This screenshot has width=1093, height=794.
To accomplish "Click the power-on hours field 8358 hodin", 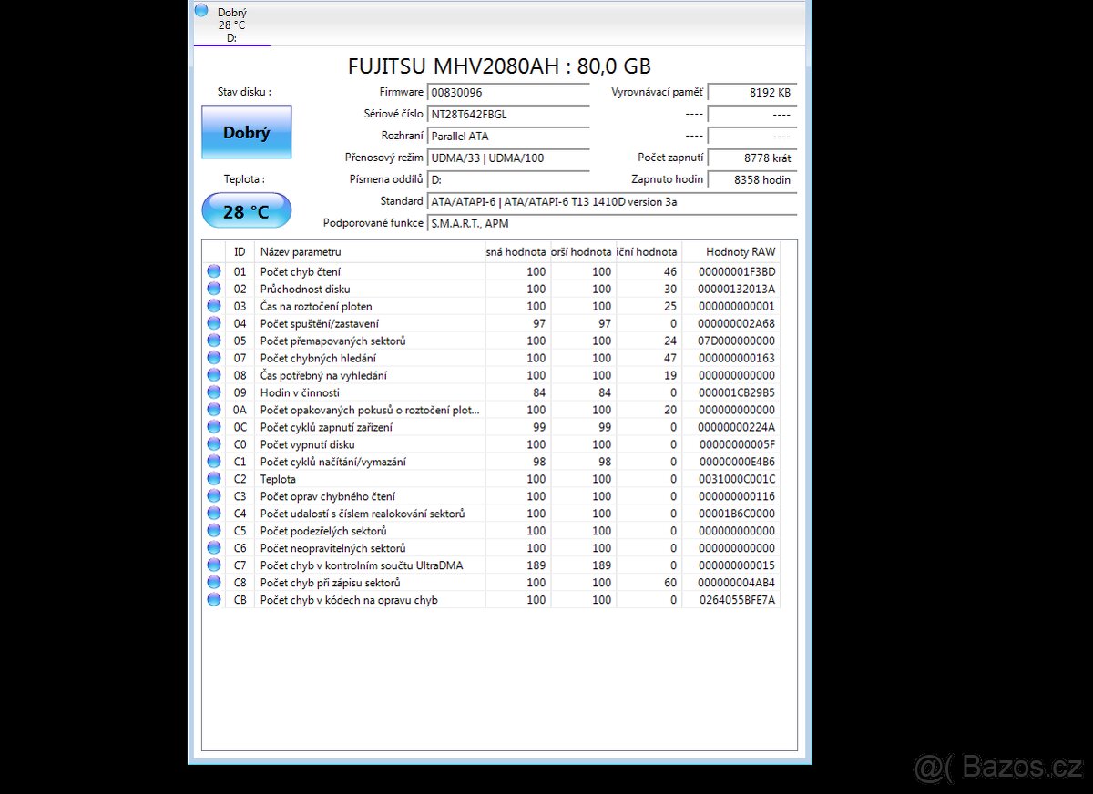I will tap(752, 179).
